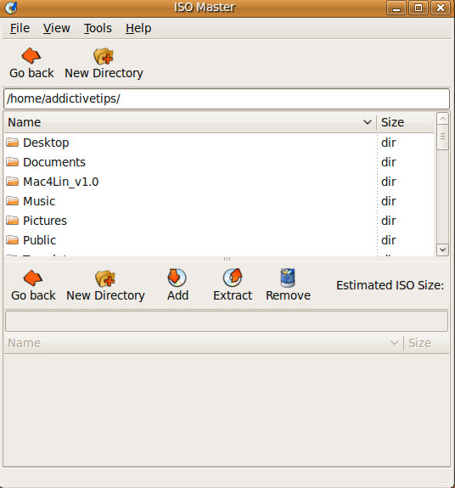Viewport: 455px width, 488px height.
Task: Click the Estimated ISO Size label
Action: coord(390,285)
